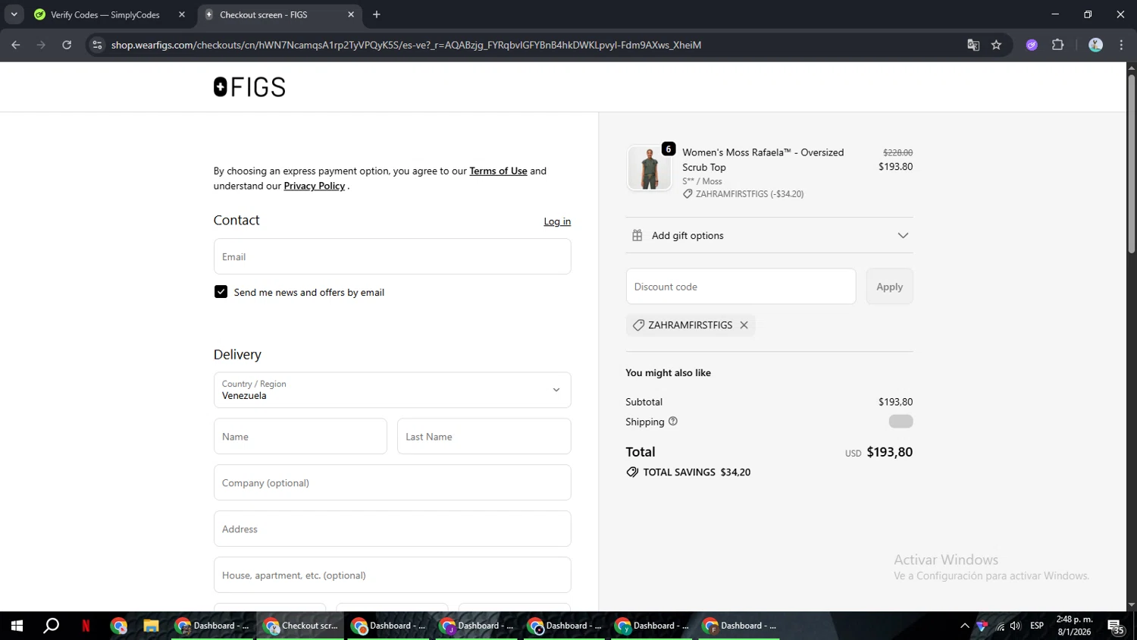Click the product name Women's Moss Rafaela
The image size is (1137, 640).
pos(763,160)
